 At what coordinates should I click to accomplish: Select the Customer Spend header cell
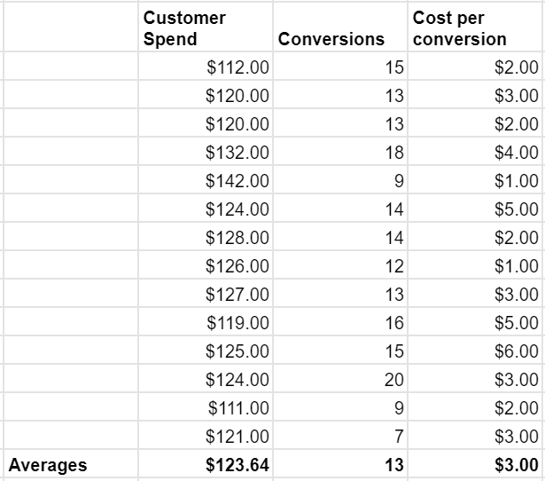(205, 28)
